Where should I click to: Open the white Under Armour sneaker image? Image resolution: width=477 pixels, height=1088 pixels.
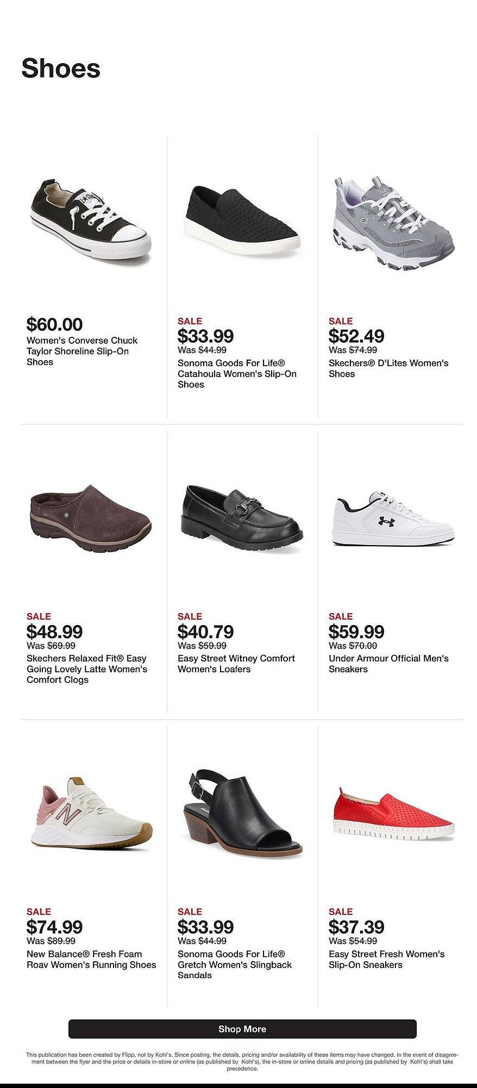click(393, 518)
